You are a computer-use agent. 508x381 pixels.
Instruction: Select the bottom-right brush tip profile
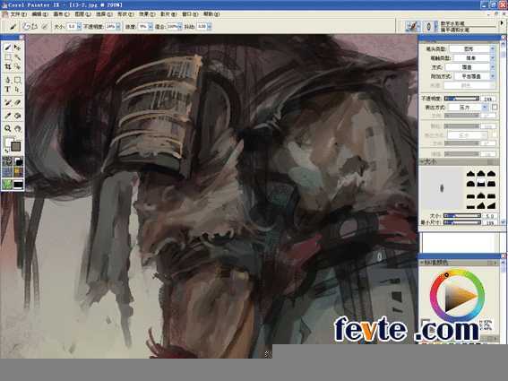pyautogui.click(x=492, y=205)
